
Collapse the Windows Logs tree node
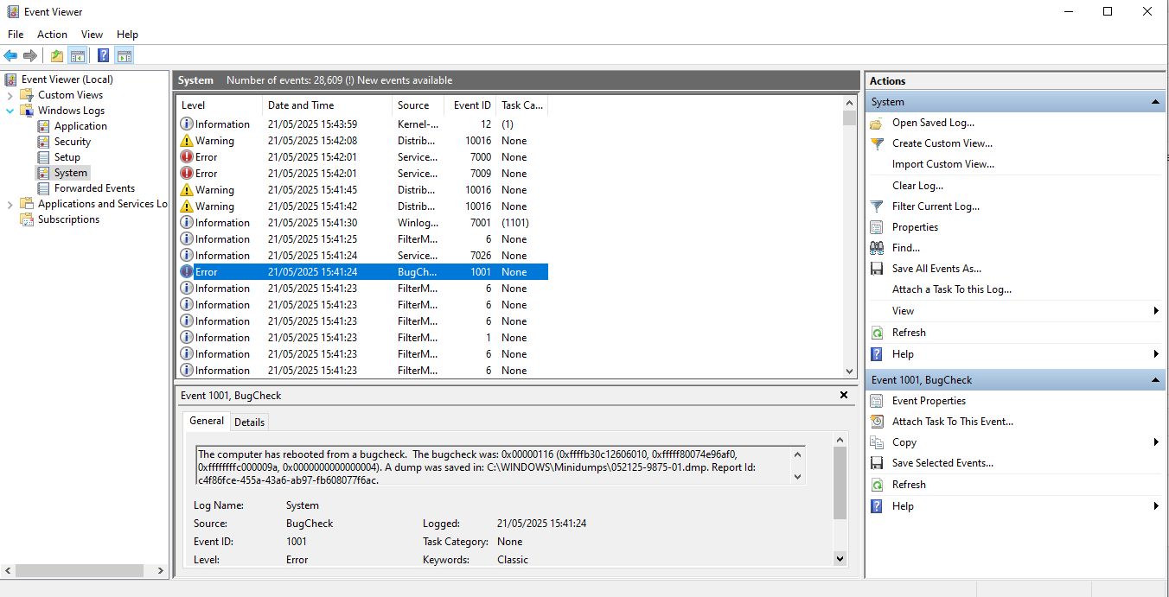[10, 111]
